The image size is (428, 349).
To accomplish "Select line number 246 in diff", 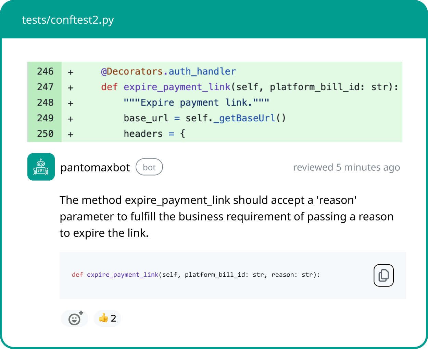I will (45, 71).
